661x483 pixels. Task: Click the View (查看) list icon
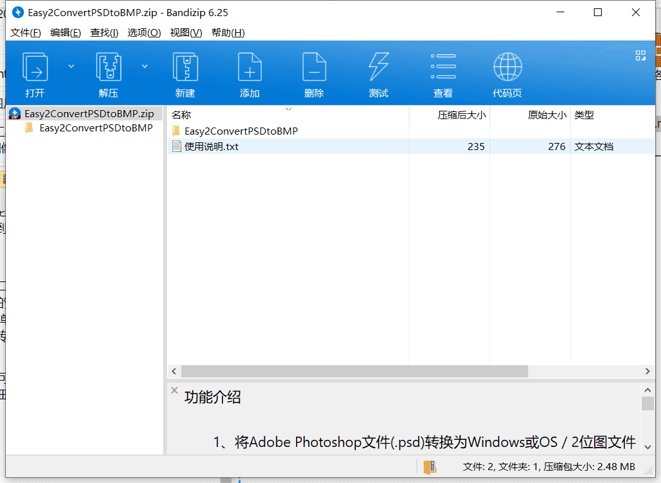(443, 66)
